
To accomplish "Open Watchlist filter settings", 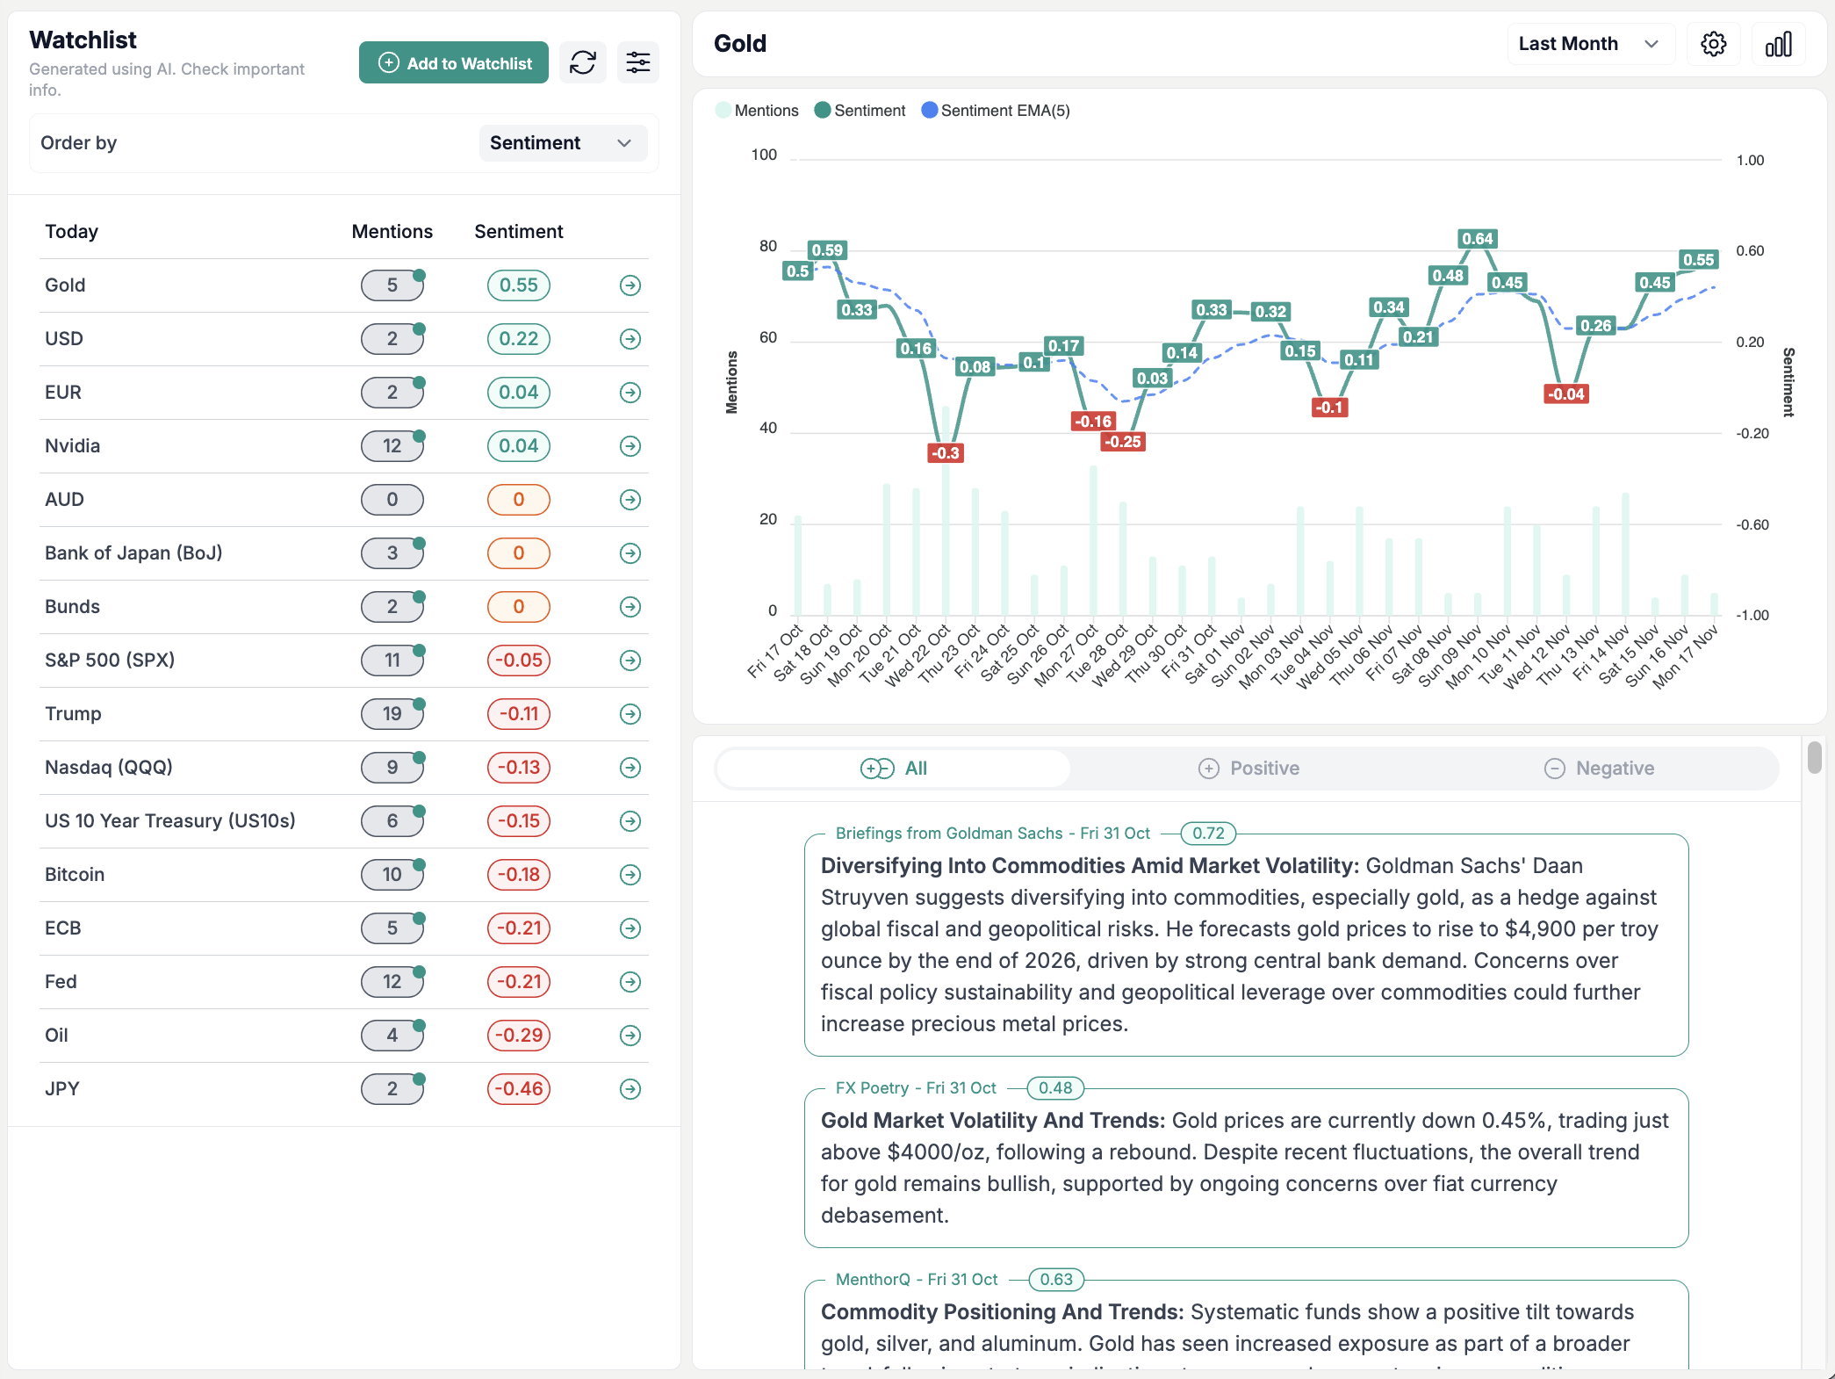I will click(638, 62).
